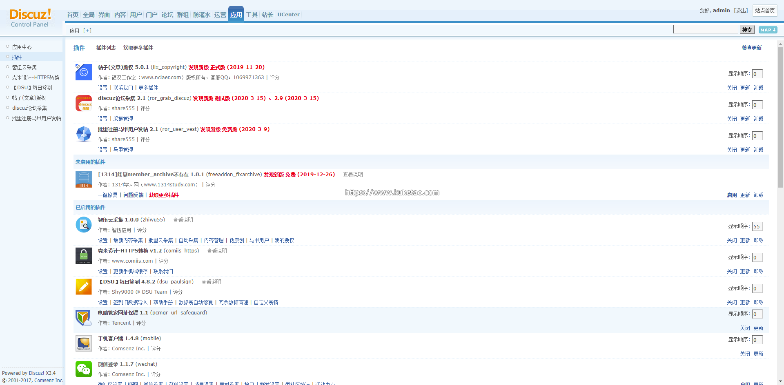Viewport: 784px width, 385px height.
Task: Click the 手机客户端 plugin icon
Action: coord(84,343)
